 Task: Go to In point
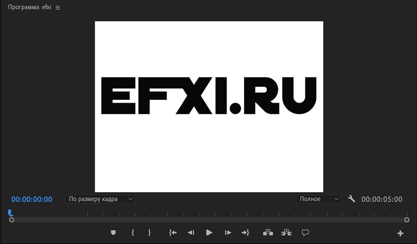pyautogui.click(x=173, y=233)
